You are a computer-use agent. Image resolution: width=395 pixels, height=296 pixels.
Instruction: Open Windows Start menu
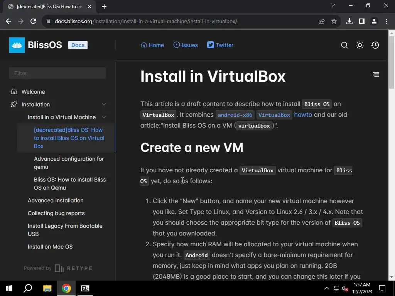9,288
